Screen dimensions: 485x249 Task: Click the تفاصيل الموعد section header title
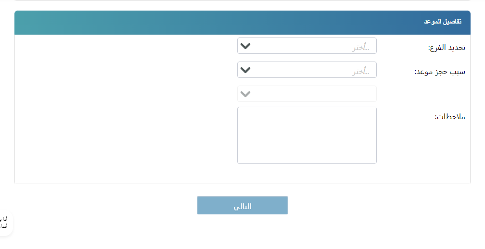[442, 22]
